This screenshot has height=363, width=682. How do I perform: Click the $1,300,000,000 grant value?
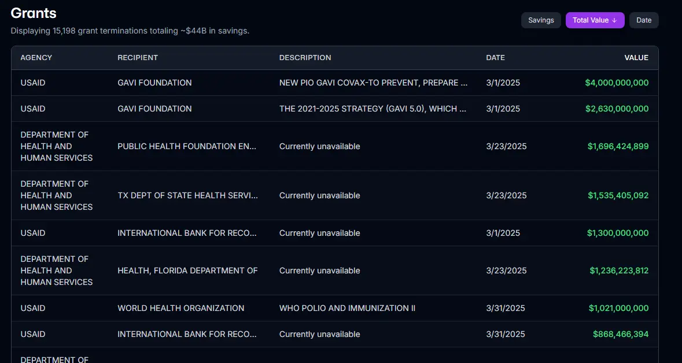(x=617, y=233)
